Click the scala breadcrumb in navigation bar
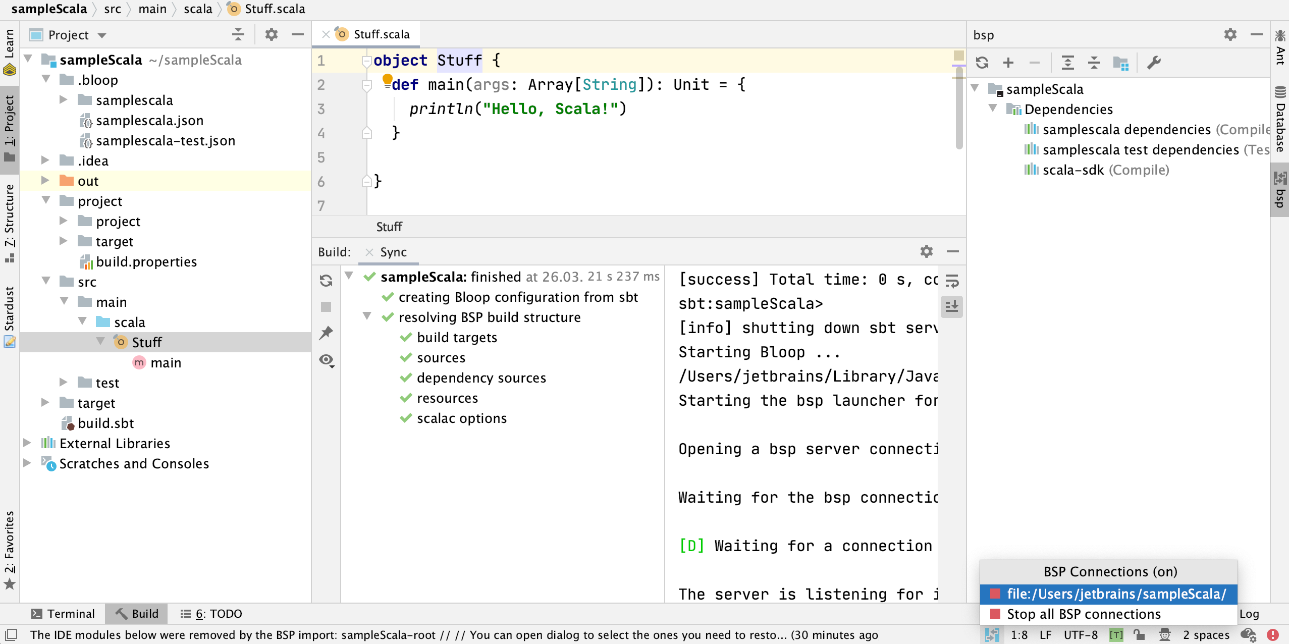The image size is (1289, 644). (x=198, y=9)
